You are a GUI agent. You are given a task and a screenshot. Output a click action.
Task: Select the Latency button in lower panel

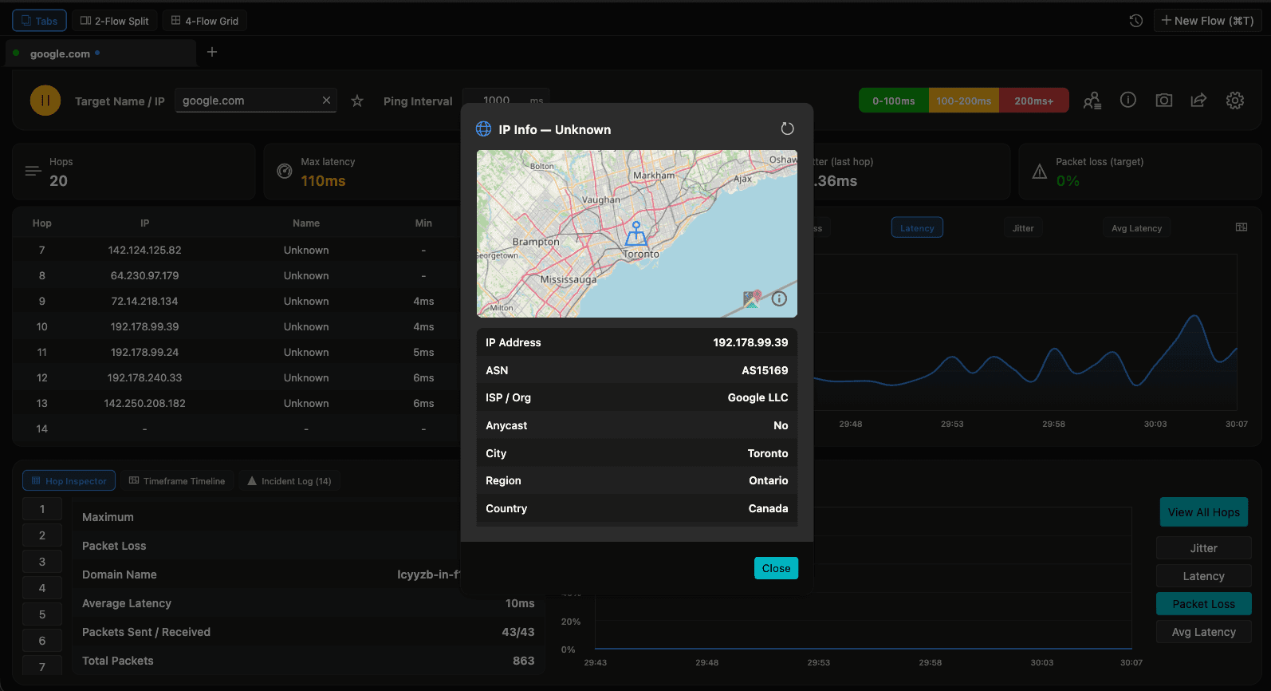click(1204, 576)
